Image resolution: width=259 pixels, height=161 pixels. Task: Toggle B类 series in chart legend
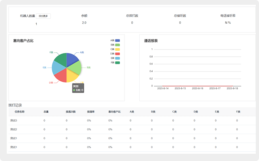tap(118, 45)
